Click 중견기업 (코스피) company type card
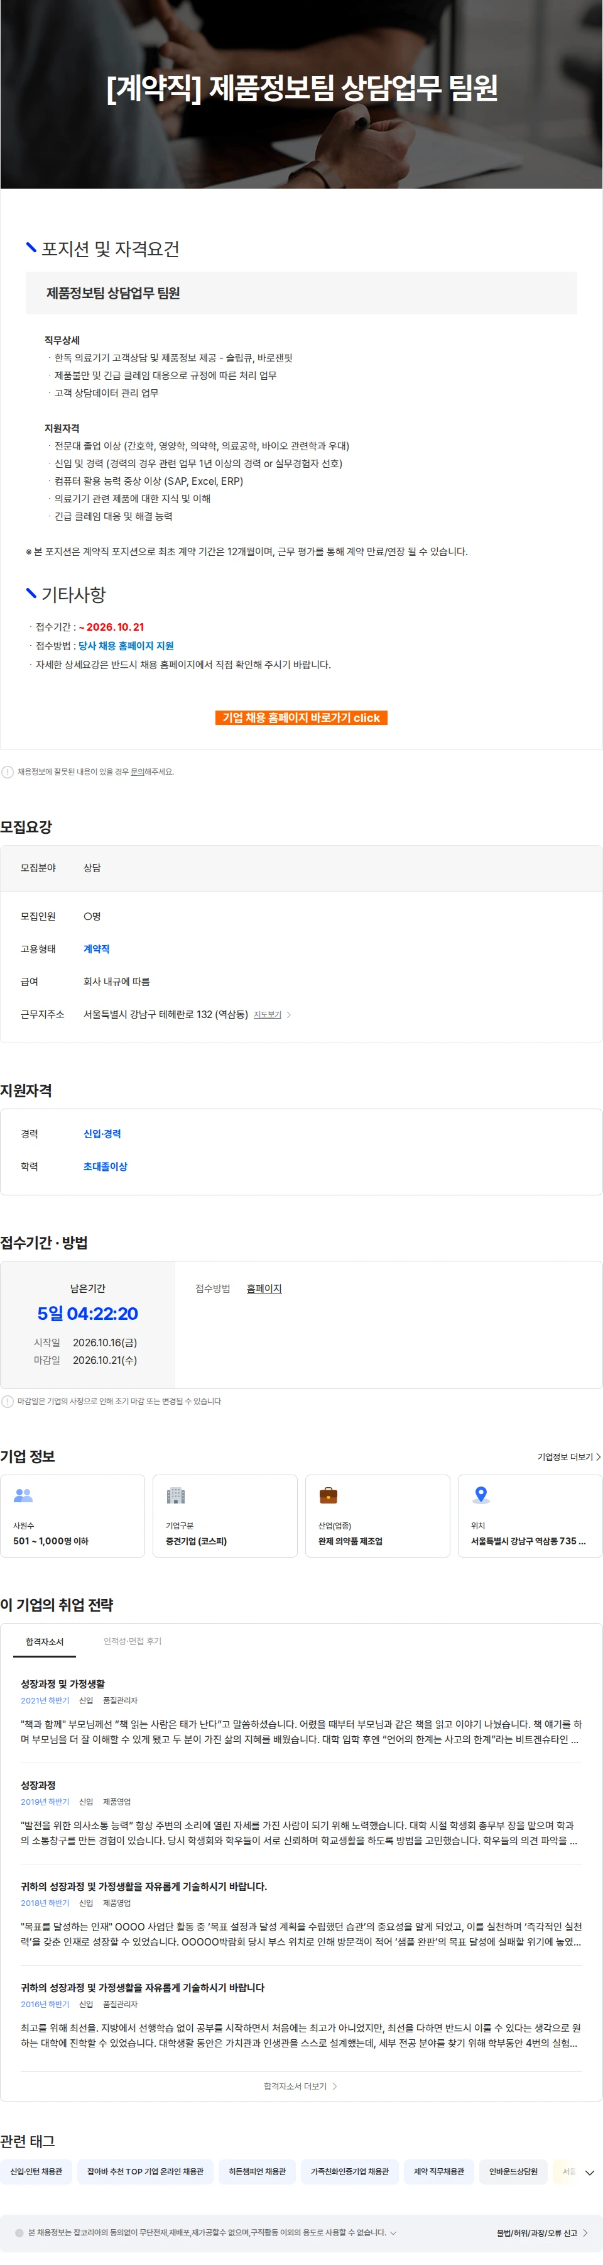 [x=225, y=1516]
